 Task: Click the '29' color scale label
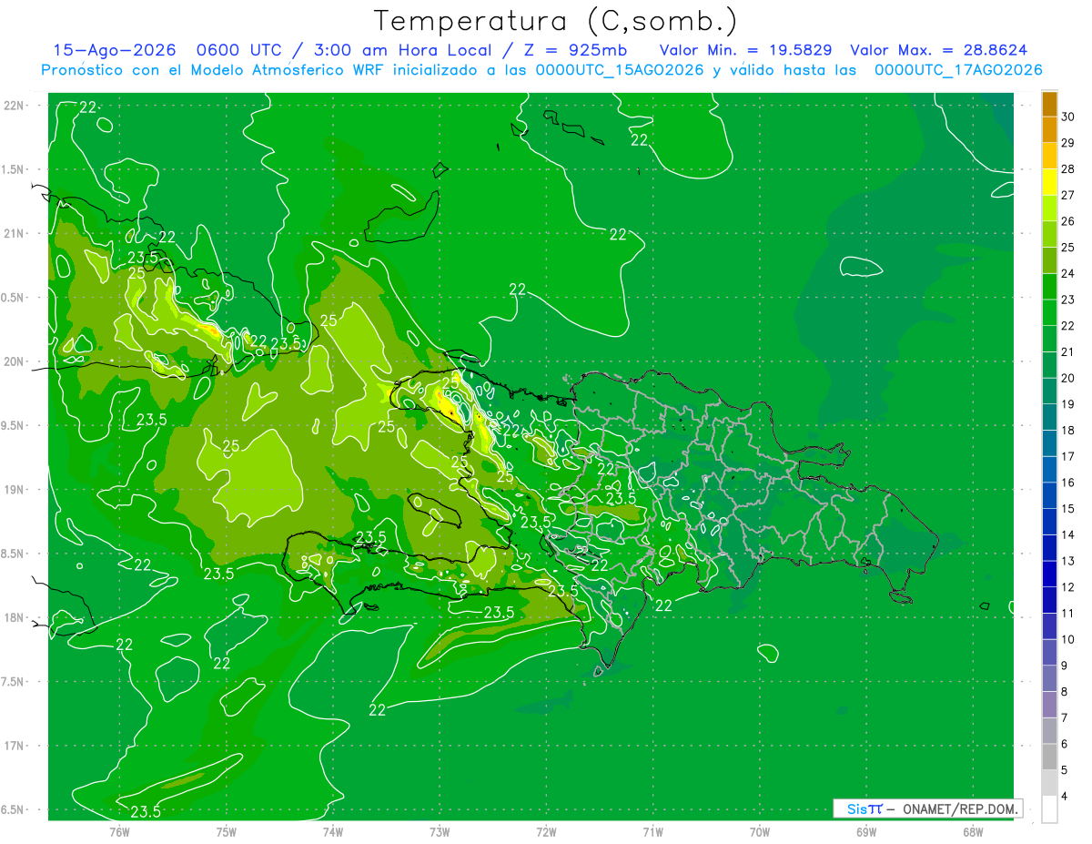pos(1067,143)
